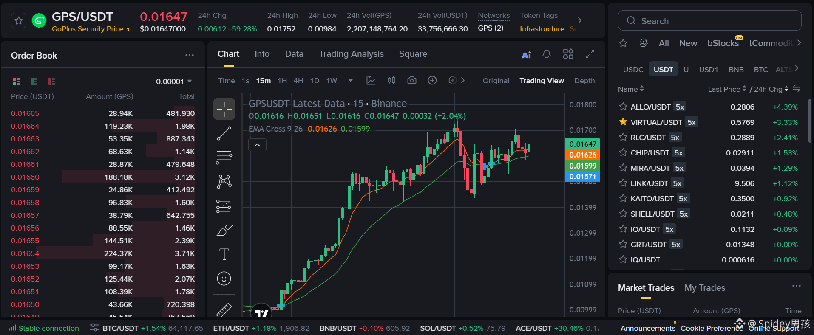814x335 pixels.
Task: Switch to the Data tab
Action: 294,54
